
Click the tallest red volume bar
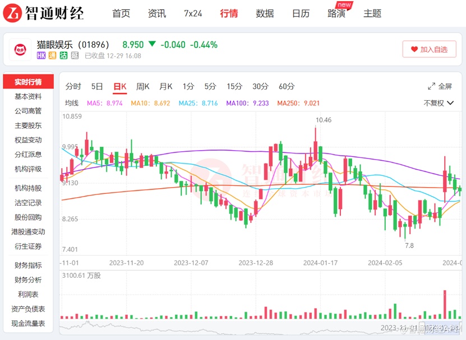tap(445, 304)
